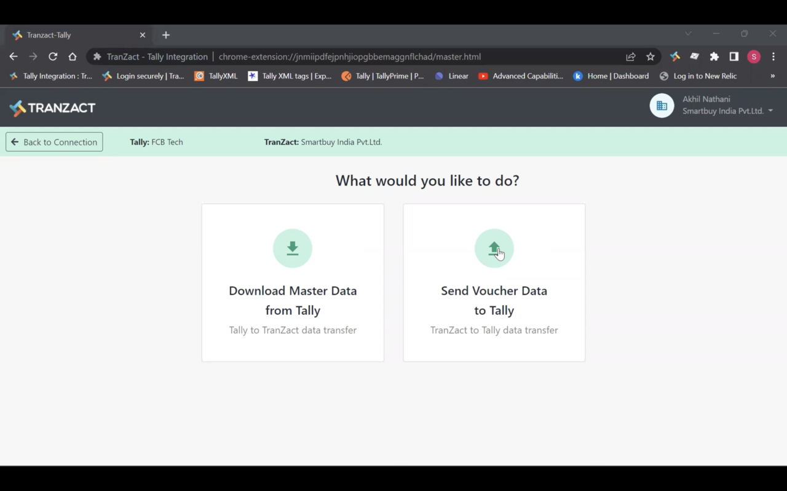Click the Akhil Nathani user name
The image size is (787, 491).
706,99
